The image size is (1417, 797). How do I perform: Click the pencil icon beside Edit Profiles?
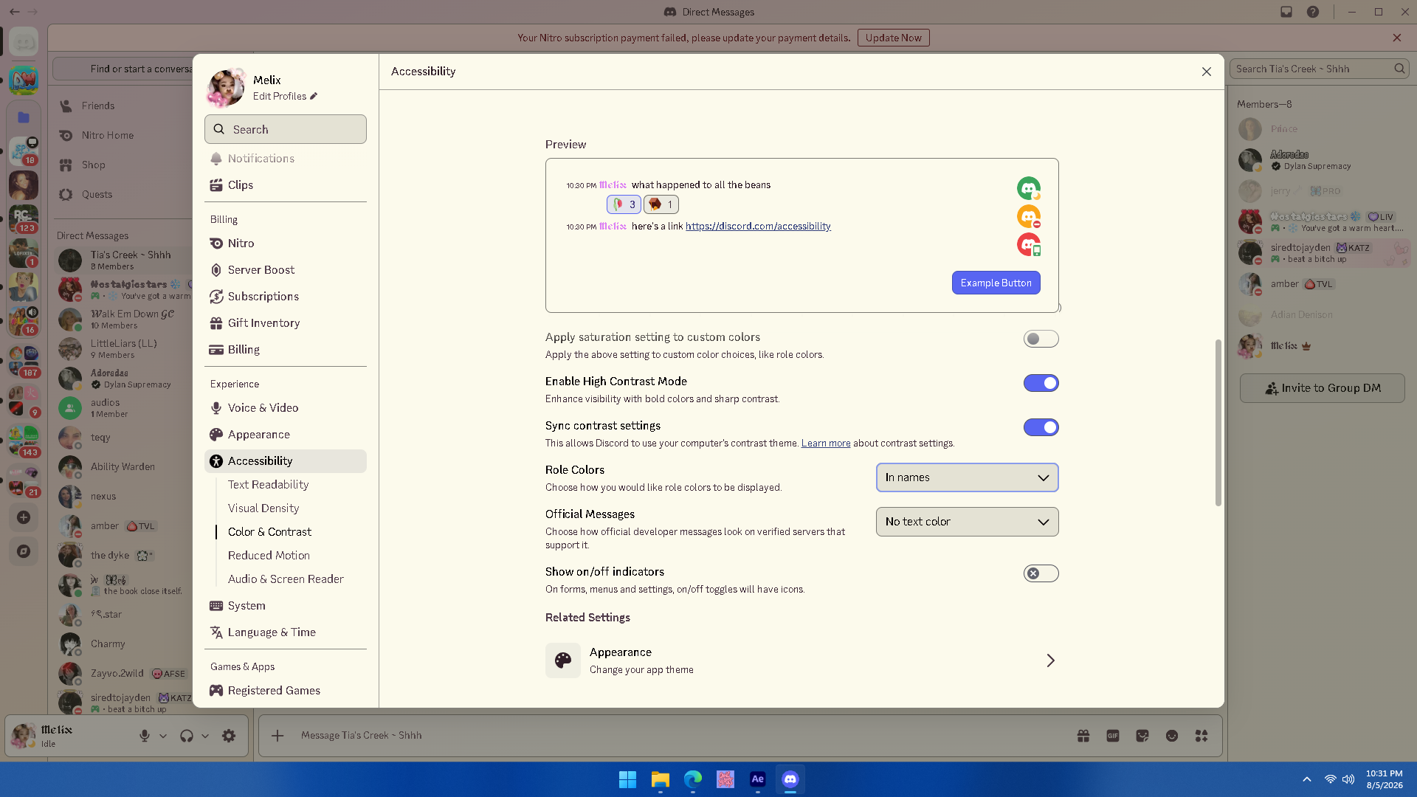(314, 96)
